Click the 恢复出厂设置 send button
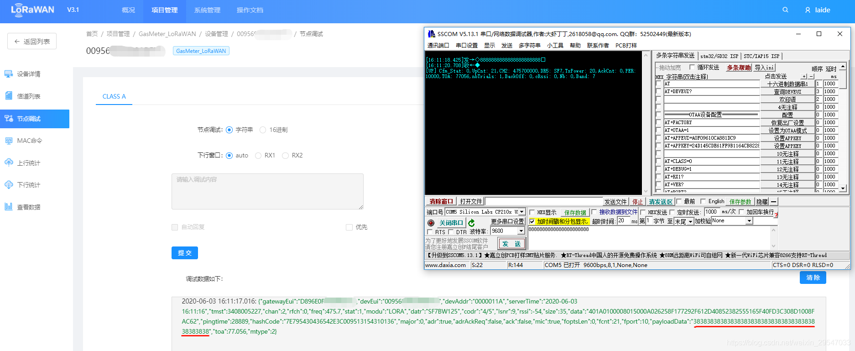Viewport: 855px width, 351px height. (x=787, y=122)
